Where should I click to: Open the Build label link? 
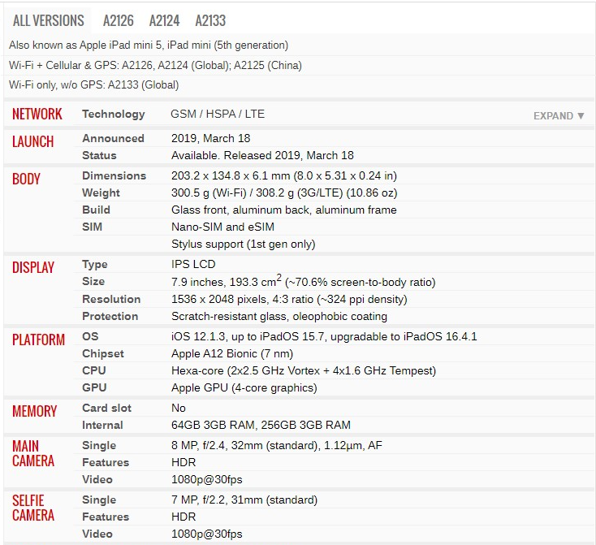[x=96, y=210]
